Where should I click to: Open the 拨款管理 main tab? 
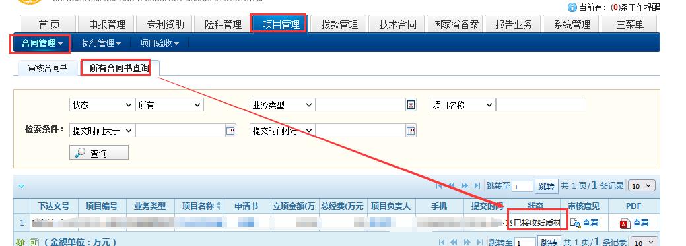(339, 24)
